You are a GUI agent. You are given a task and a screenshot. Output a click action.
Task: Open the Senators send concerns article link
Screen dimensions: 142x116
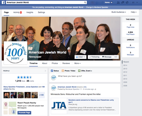91,101
